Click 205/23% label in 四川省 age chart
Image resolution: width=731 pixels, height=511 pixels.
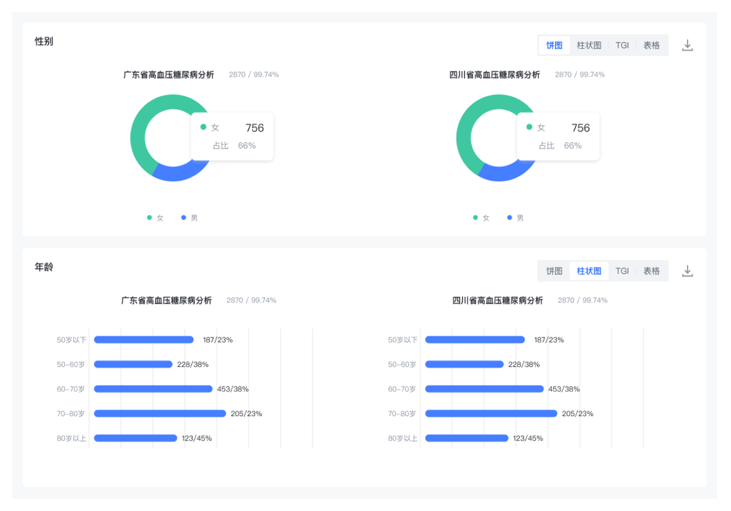pos(577,414)
